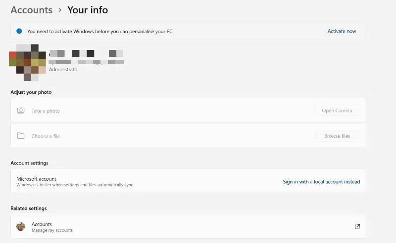Viewport: 396px width, 243px height.
Task: Click 'Manage my accounts' subtitle text
Action: click(x=52, y=230)
